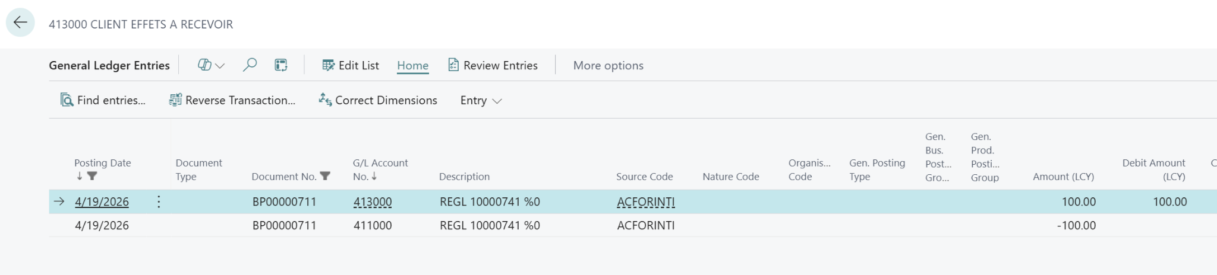This screenshot has height=275, width=1217.
Task: Open the row's three-dot Show more options
Action: point(159,202)
